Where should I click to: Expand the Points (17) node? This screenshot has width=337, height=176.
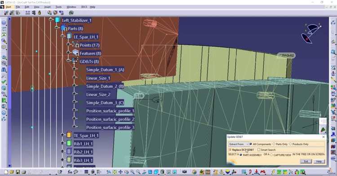pyautogui.click(x=68, y=44)
